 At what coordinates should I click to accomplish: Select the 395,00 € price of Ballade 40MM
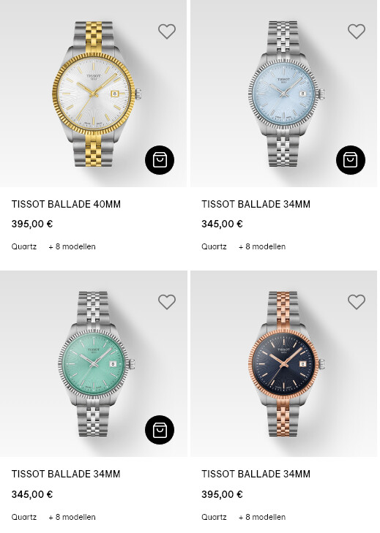coord(32,224)
